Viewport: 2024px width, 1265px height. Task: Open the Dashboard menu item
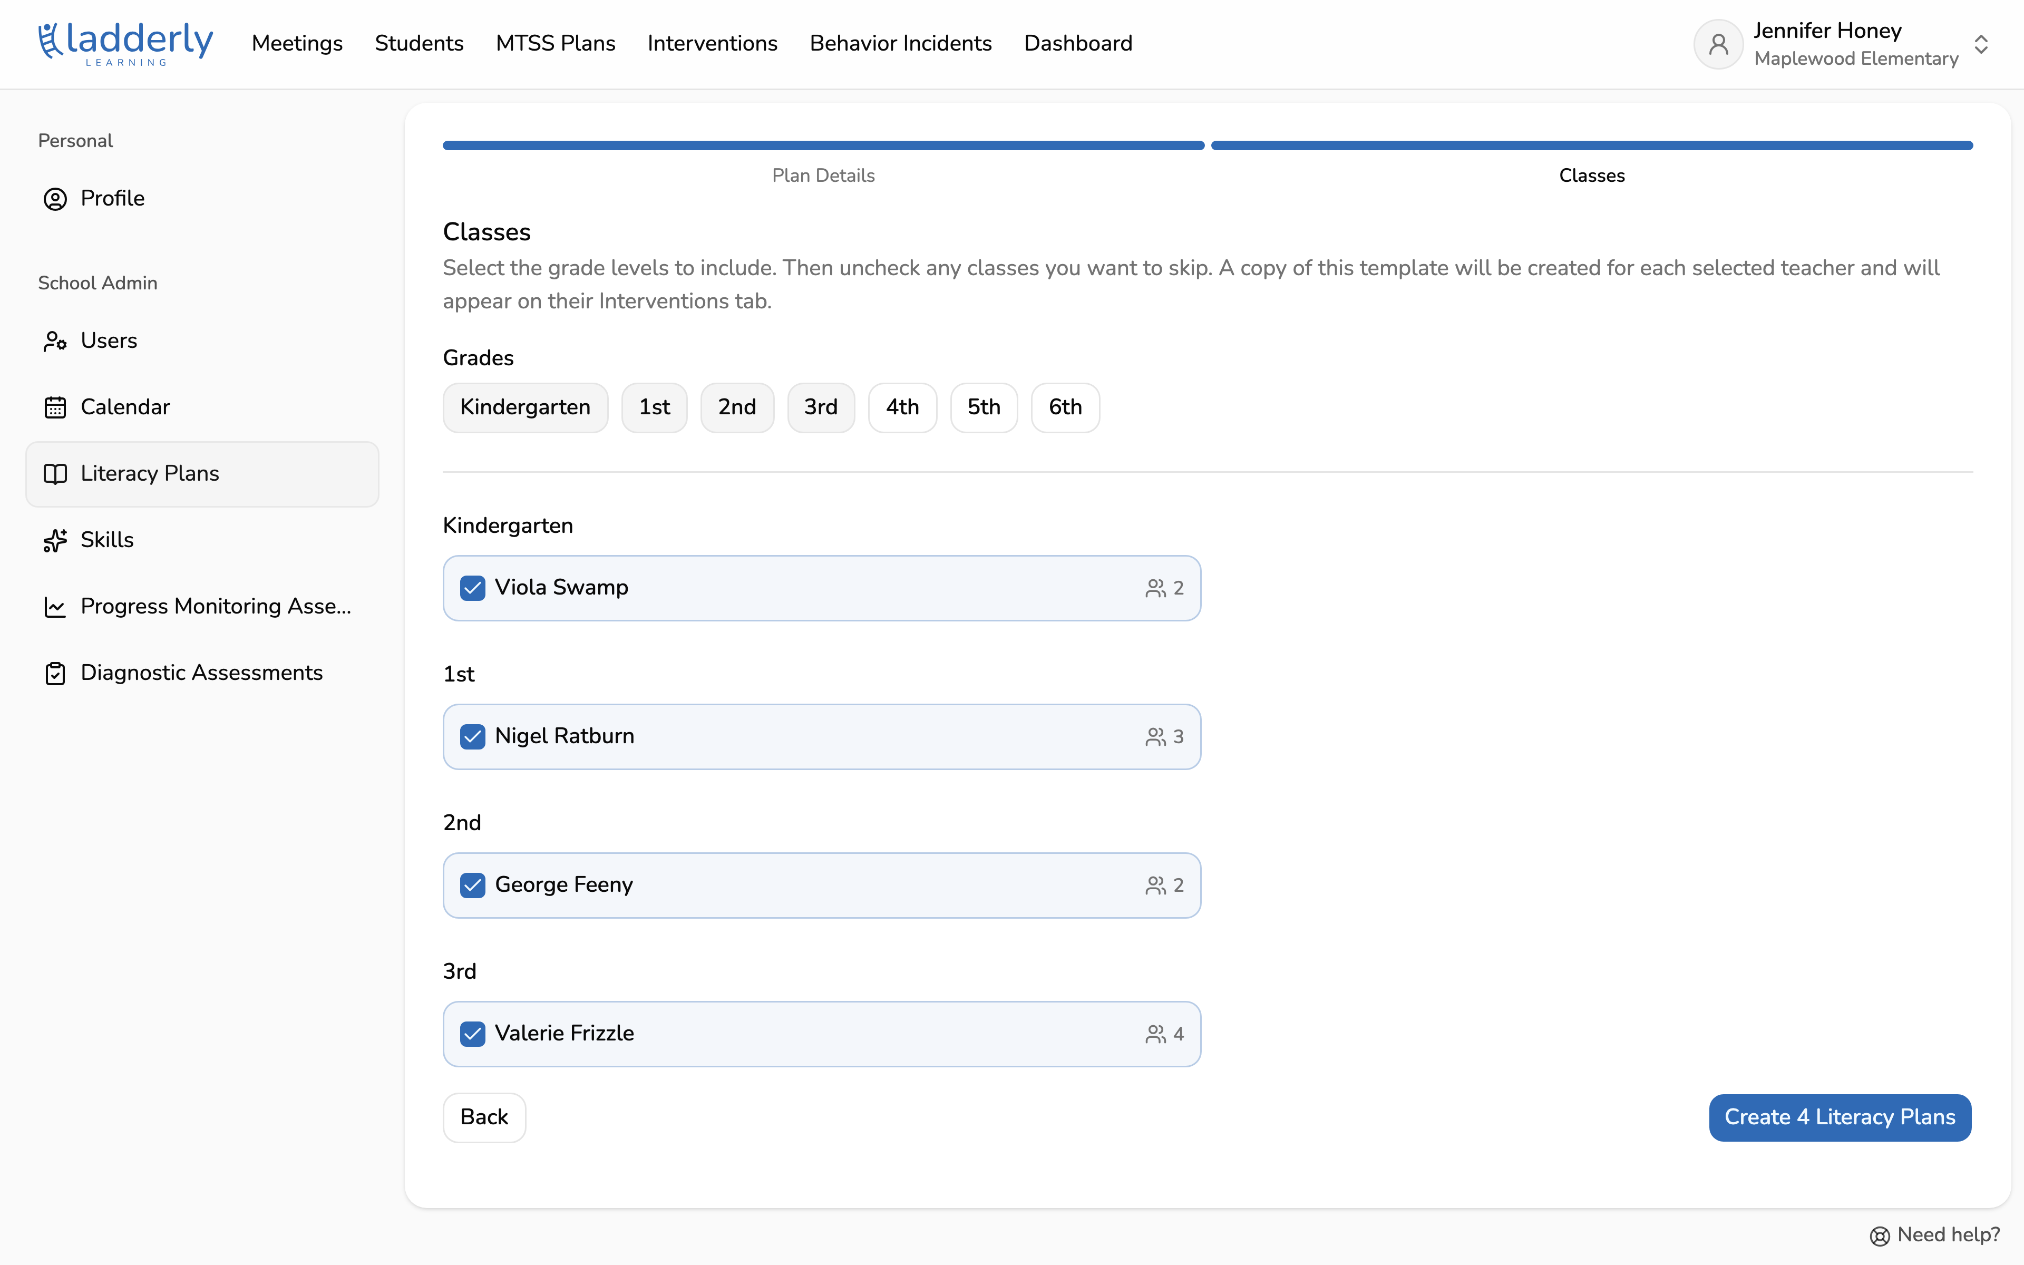pyautogui.click(x=1078, y=44)
